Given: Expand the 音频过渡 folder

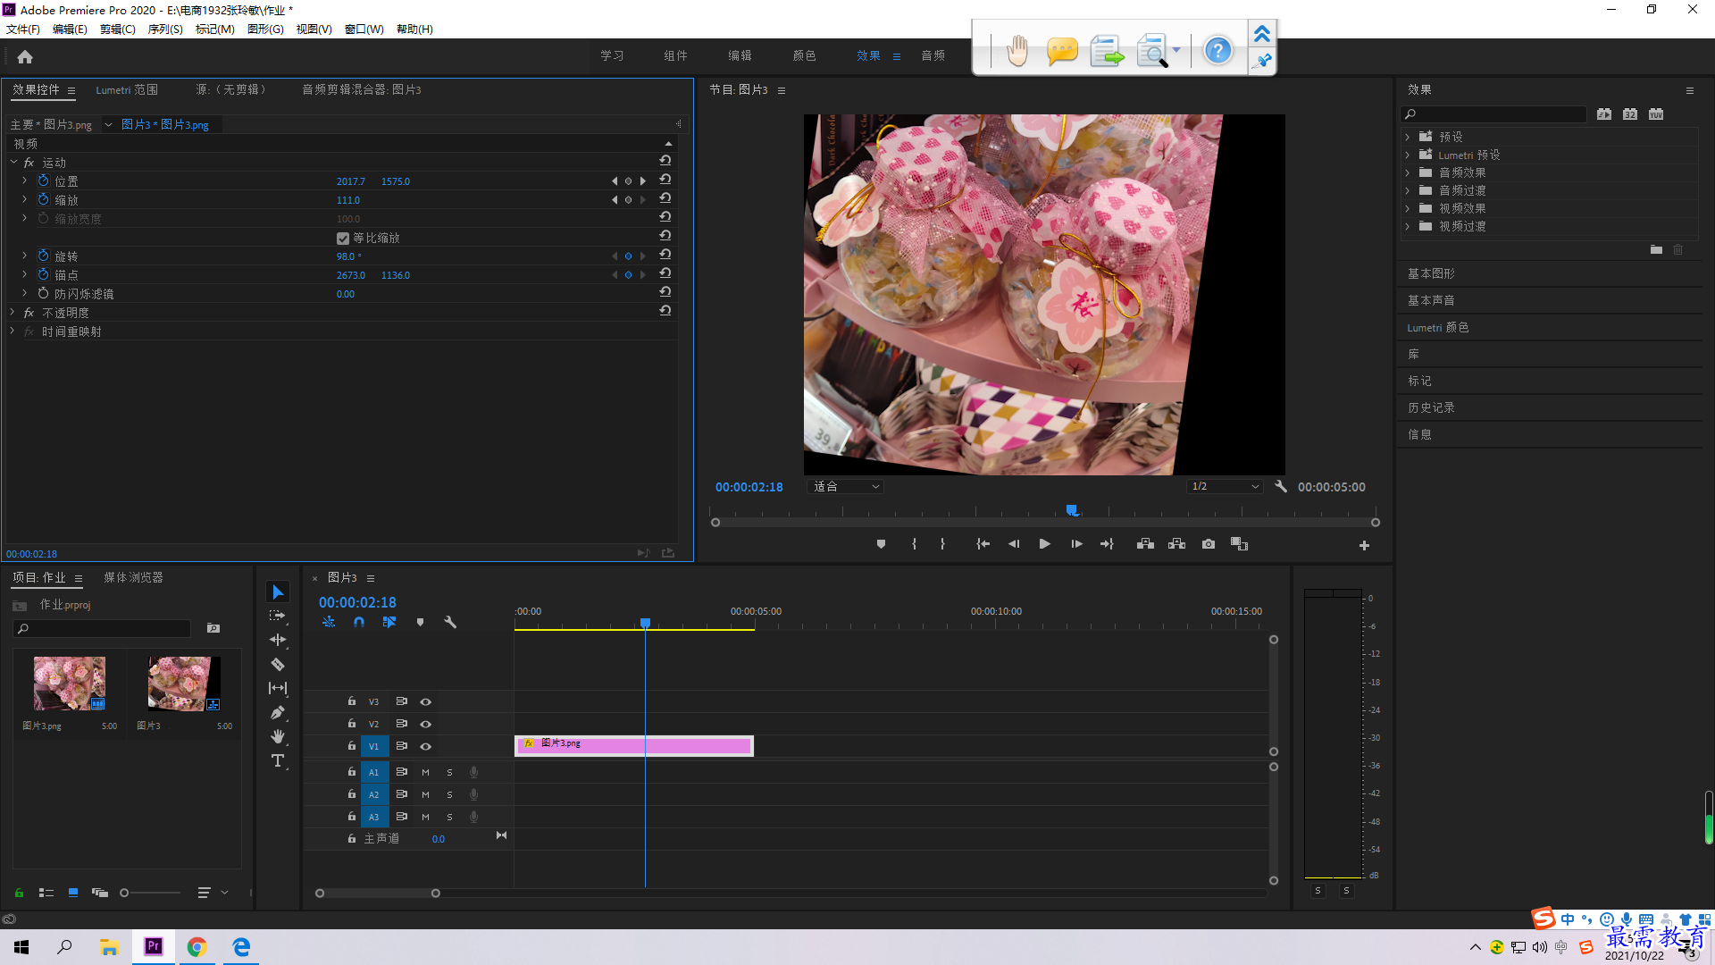Looking at the screenshot, I should [1408, 190].
